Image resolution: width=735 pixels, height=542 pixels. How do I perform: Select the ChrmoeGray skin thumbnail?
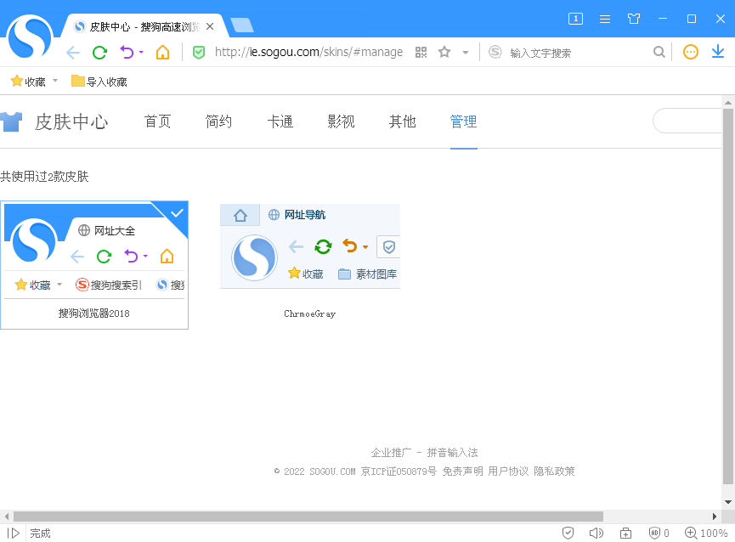click(310, 246)
